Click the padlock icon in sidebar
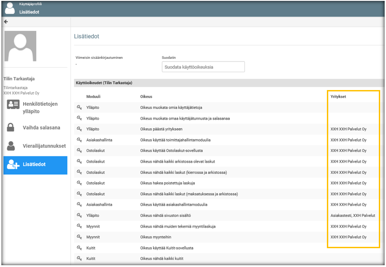Screen dimensions: 386x267 11,128
